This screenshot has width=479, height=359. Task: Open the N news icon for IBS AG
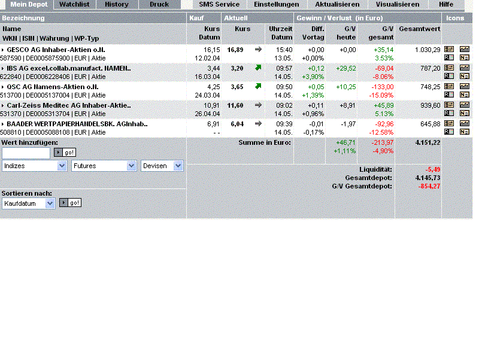(465, 76)
